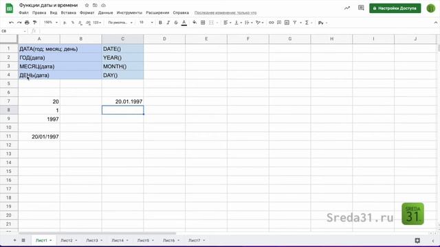Open the Справка menu
The width and height of the screenshot is (440, 247).
pyautogui.click(x=181, y=12)
